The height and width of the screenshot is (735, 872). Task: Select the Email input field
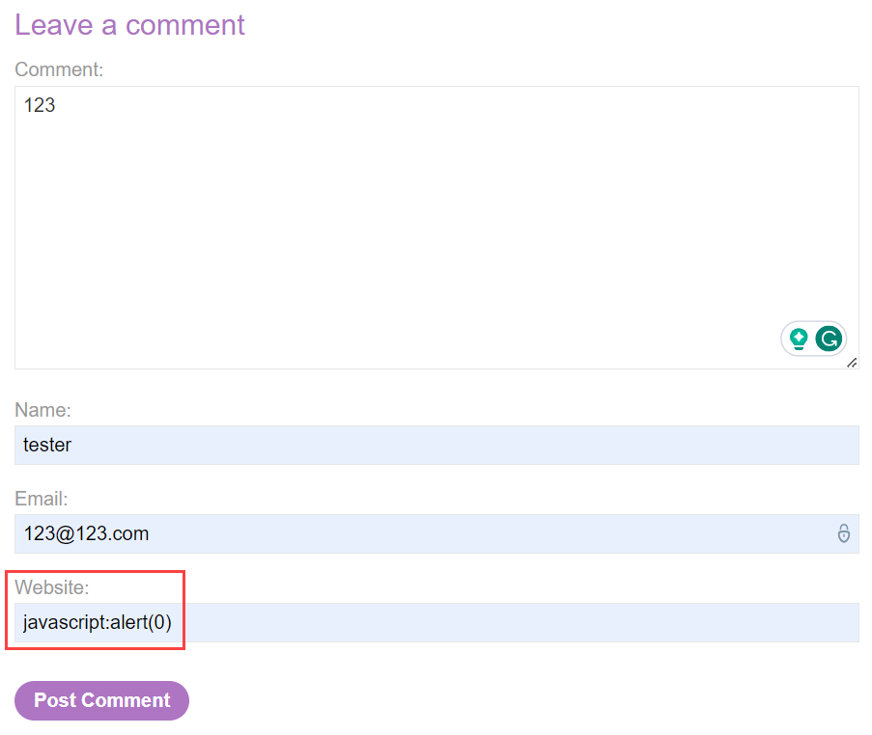point(435,533)
